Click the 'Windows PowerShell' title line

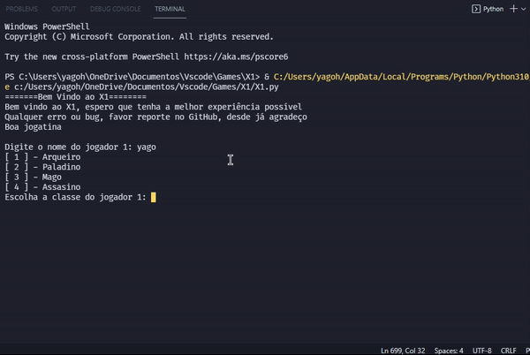point(47,26)
